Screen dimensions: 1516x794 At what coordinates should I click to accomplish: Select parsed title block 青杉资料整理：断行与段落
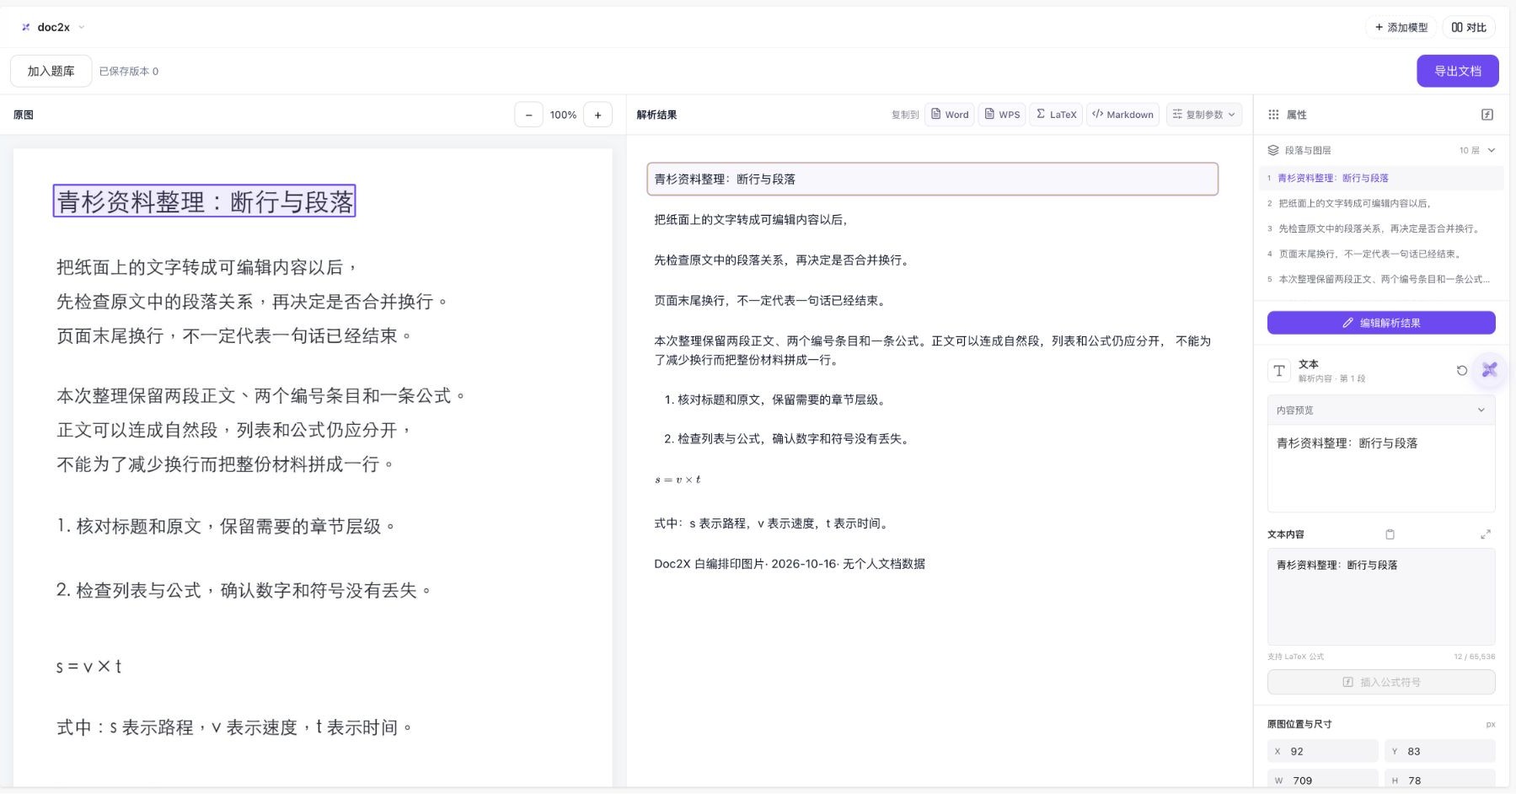tap(932, 179)
